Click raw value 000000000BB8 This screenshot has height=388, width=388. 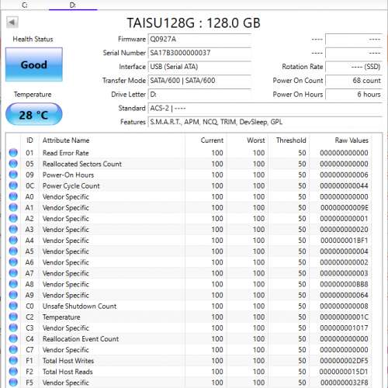pyautogui.click(x=344, y=284)
